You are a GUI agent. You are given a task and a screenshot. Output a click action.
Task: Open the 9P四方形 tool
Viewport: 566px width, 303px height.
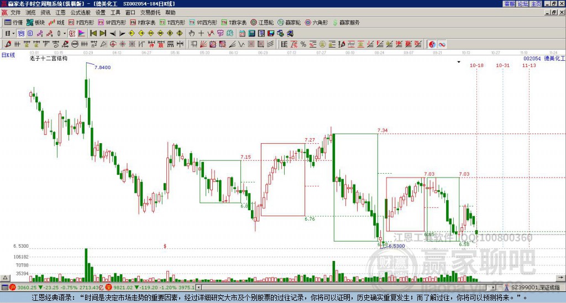[112, 22]
